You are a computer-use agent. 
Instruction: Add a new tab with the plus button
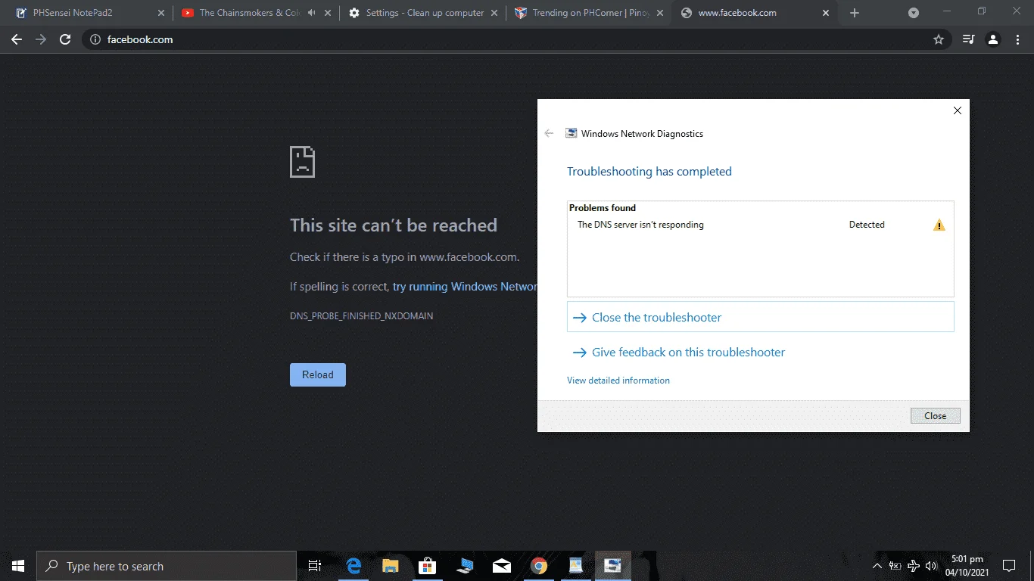(855, 13)
